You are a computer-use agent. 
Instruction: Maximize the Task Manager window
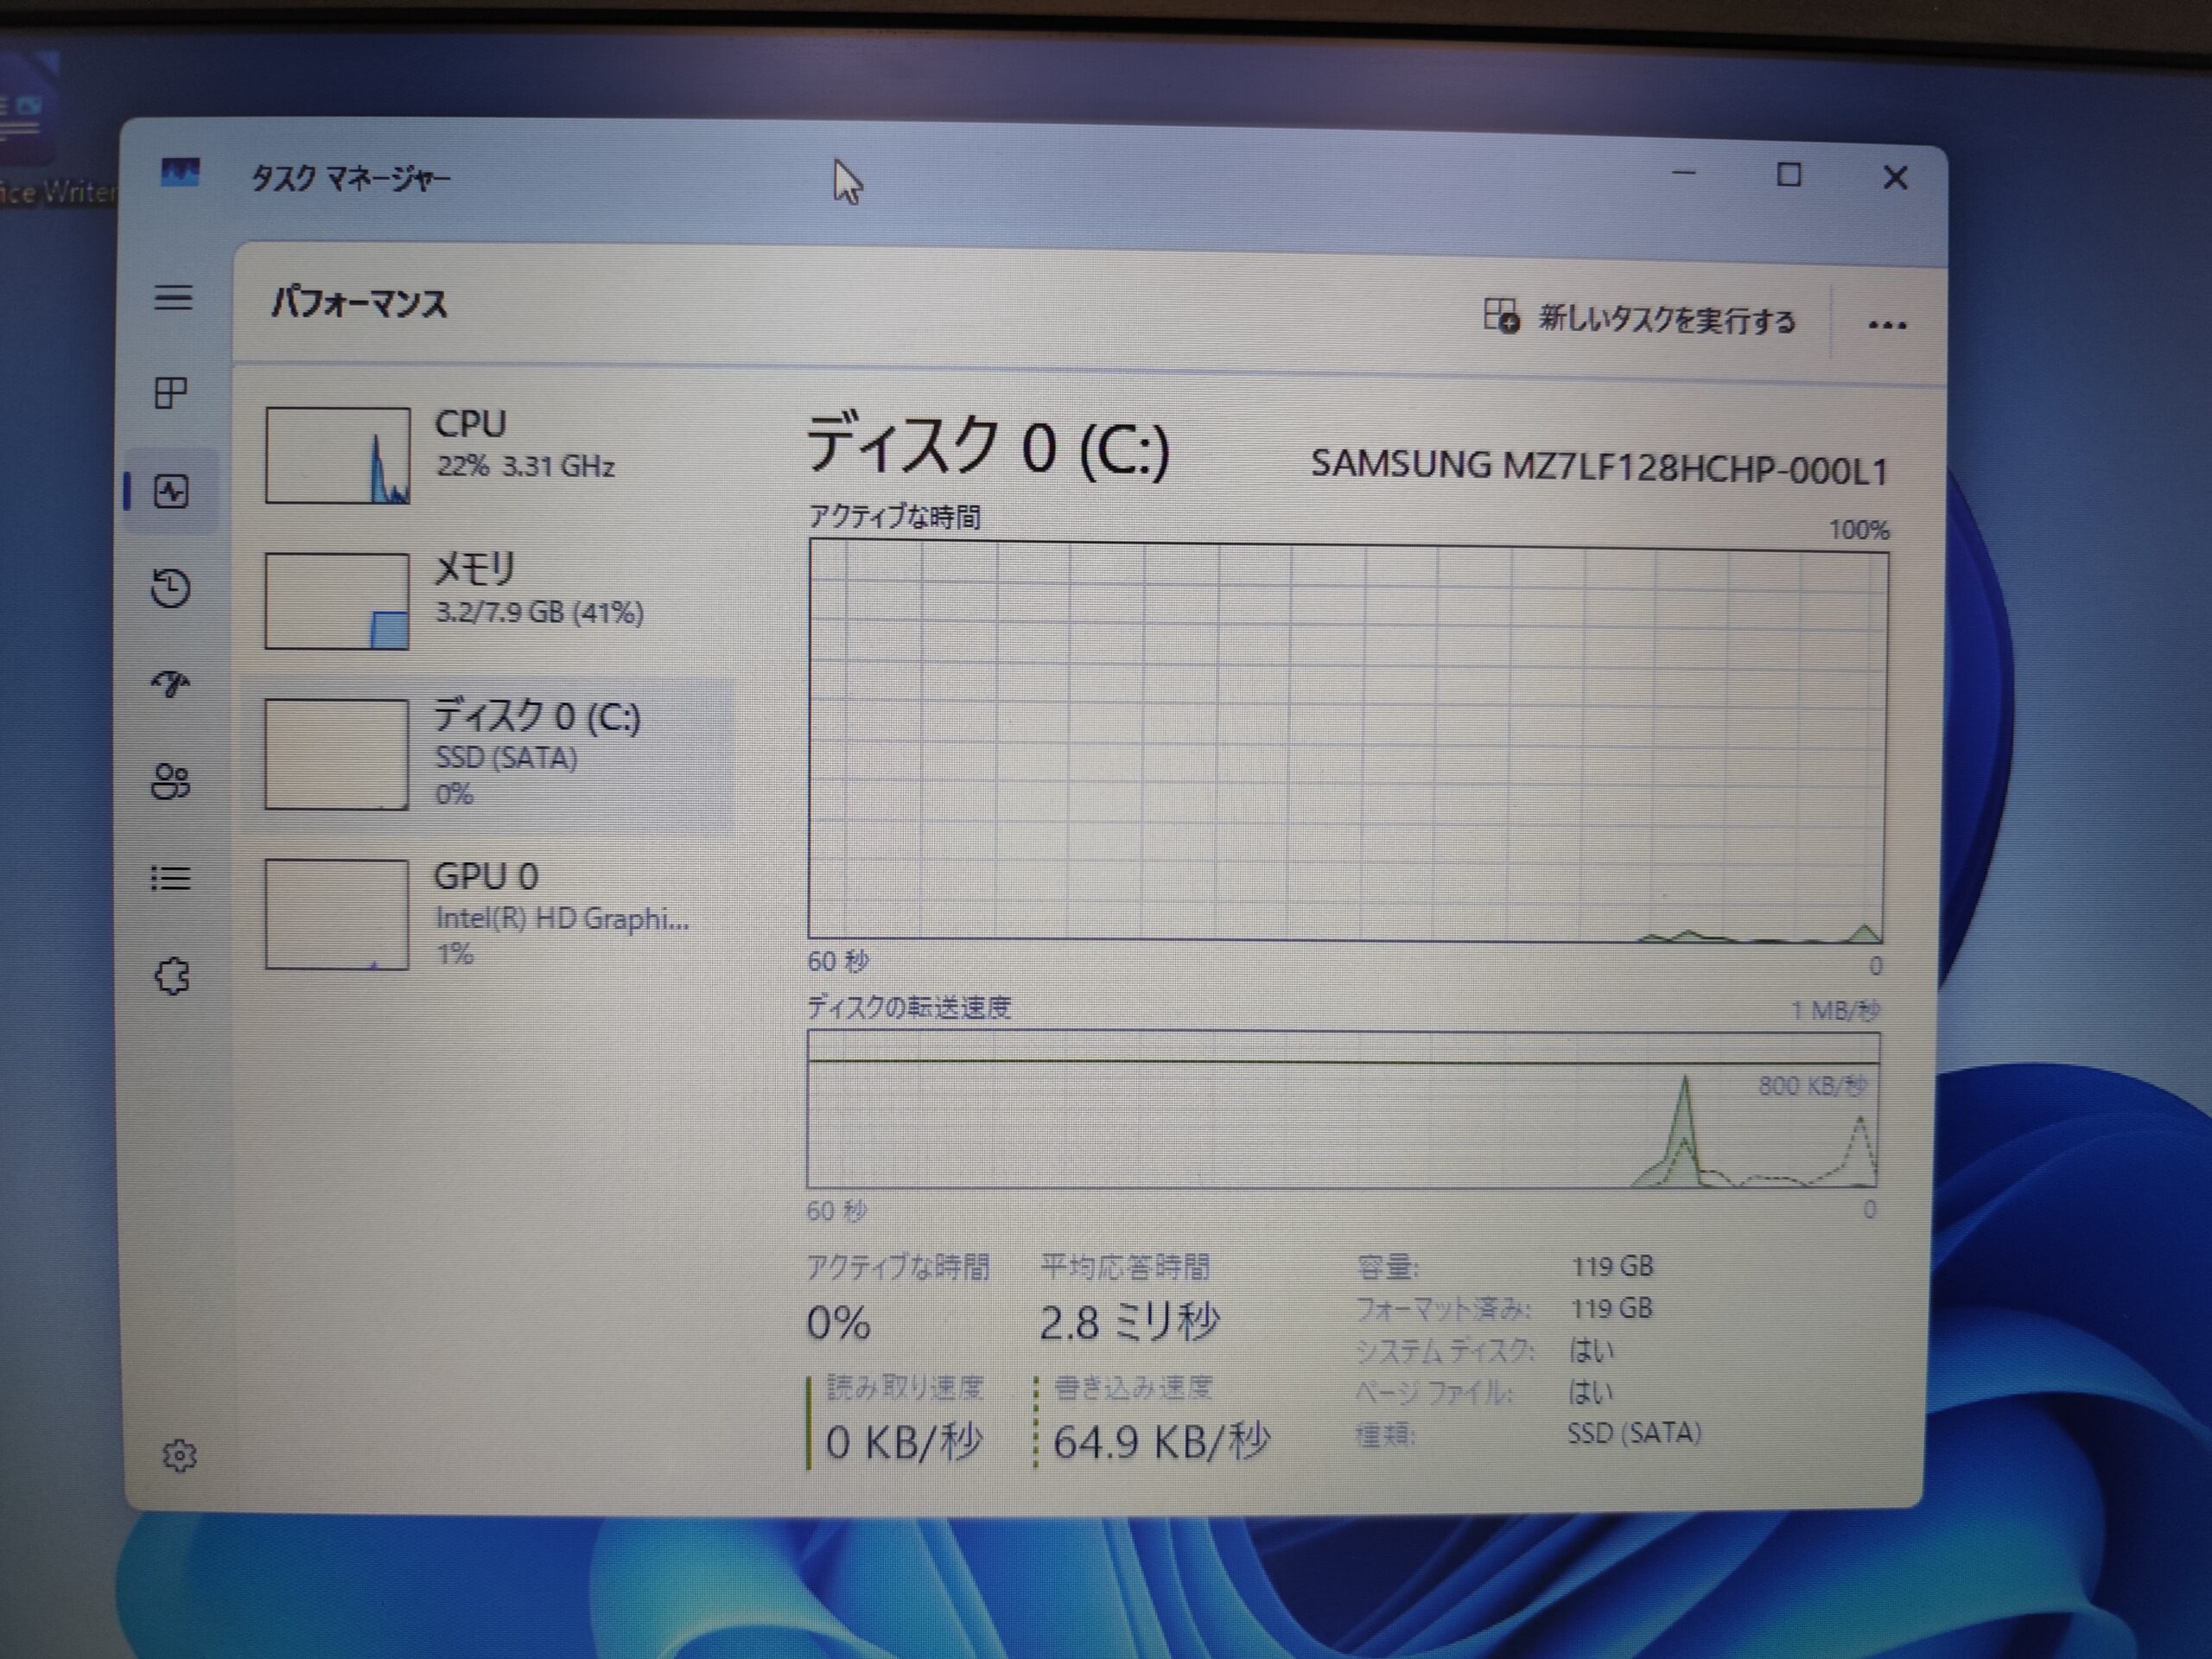pyautogui.click(x=1789, y=175)
